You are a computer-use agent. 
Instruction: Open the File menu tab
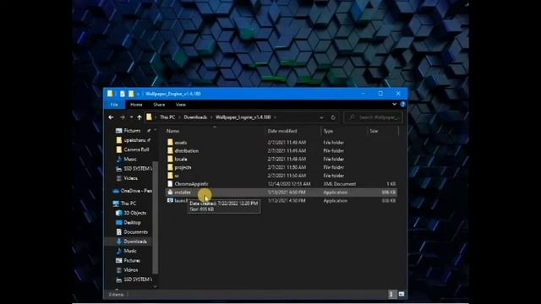tap(114, 105)
